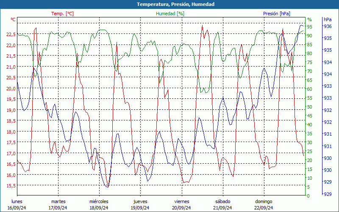Image resolution: width=339 pixels, height=212 pixels.
Task: Pick the 21,0 temperature axis value
Action: coord(11,67)
